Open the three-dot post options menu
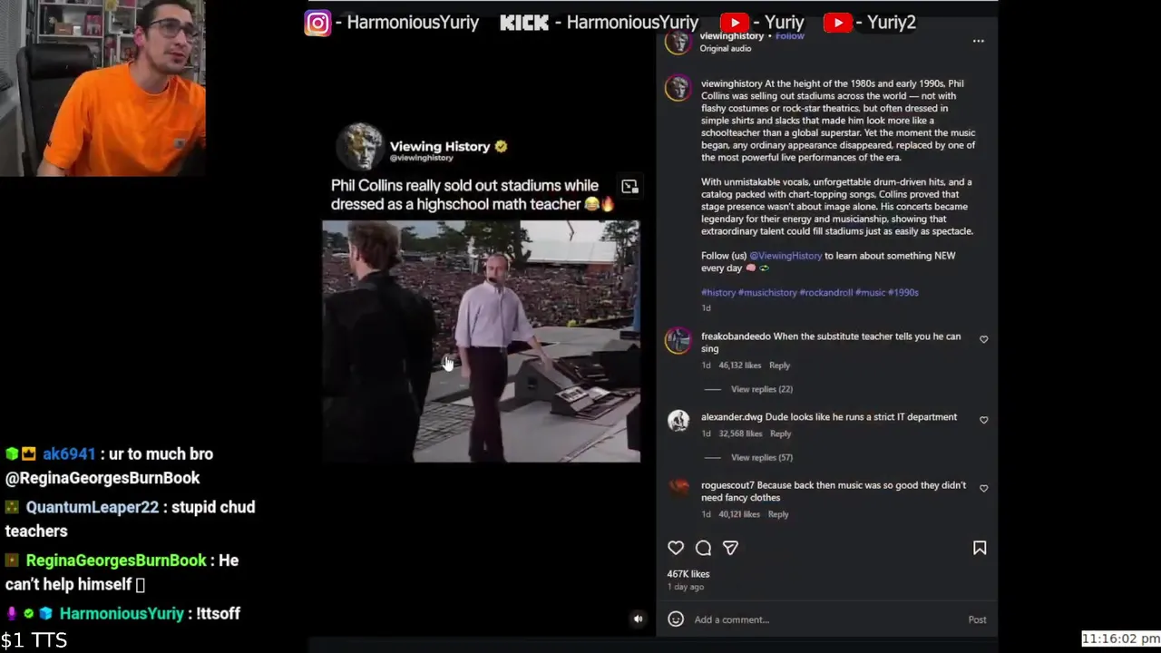1161x653 pixels. pos(978,41)
